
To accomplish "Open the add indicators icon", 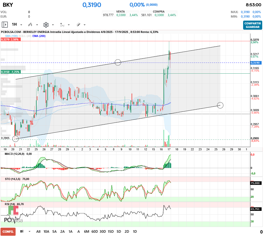I will click(62, 25).
